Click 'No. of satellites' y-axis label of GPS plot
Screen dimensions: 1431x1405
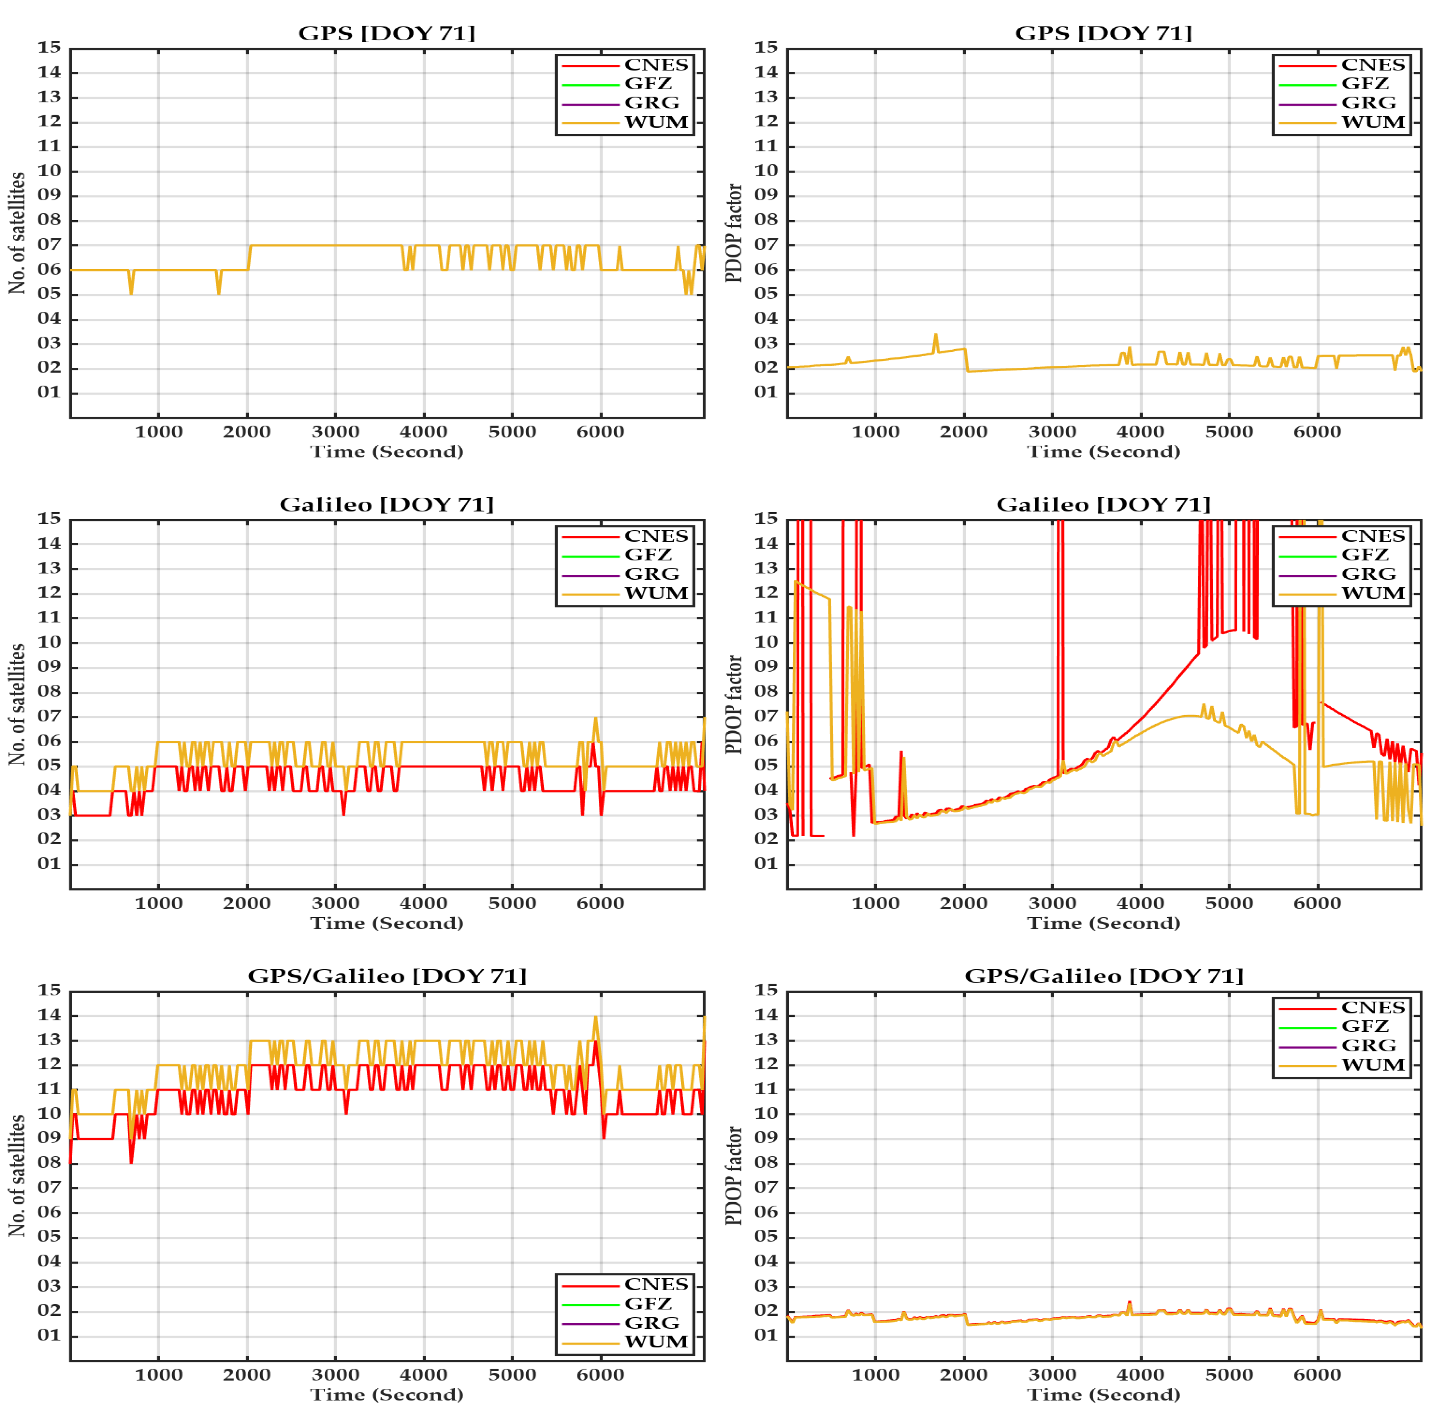click(17, 233)
